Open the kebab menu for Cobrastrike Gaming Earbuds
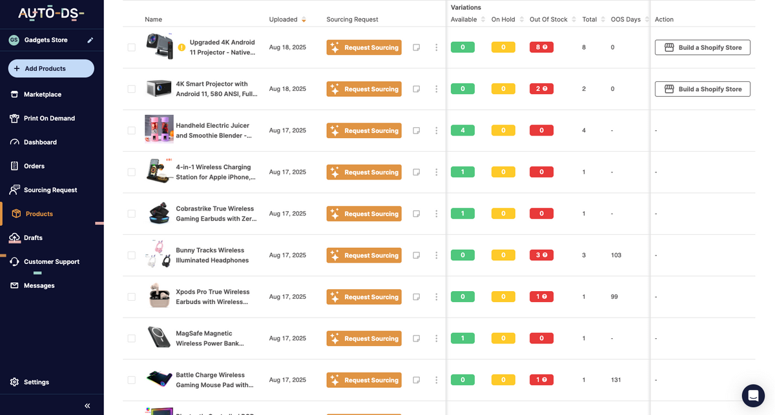The width and height of the screenshot is (775, 415). point(436,213)
